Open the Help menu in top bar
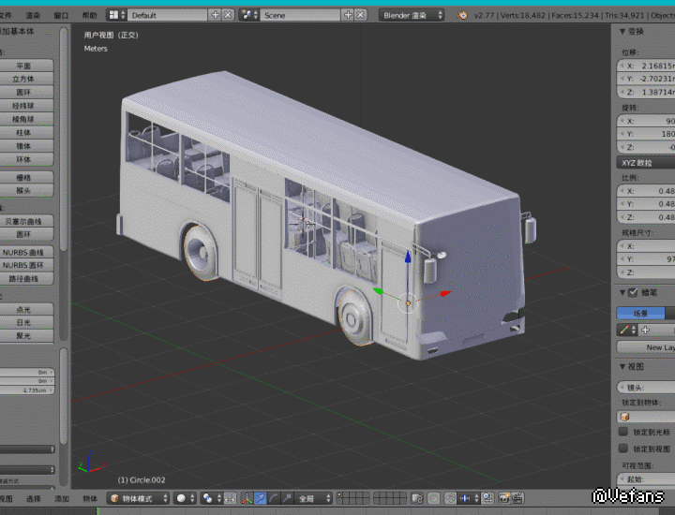The width and height of the screenshot is (675, 515). pyautogui.click(x=89, y=15)
